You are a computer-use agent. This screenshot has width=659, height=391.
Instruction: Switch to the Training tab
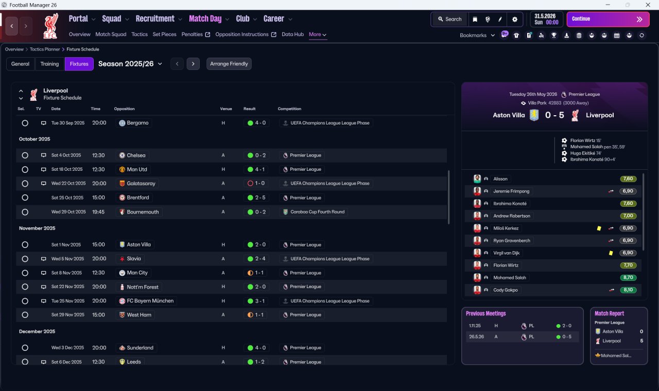pos(49,64)
